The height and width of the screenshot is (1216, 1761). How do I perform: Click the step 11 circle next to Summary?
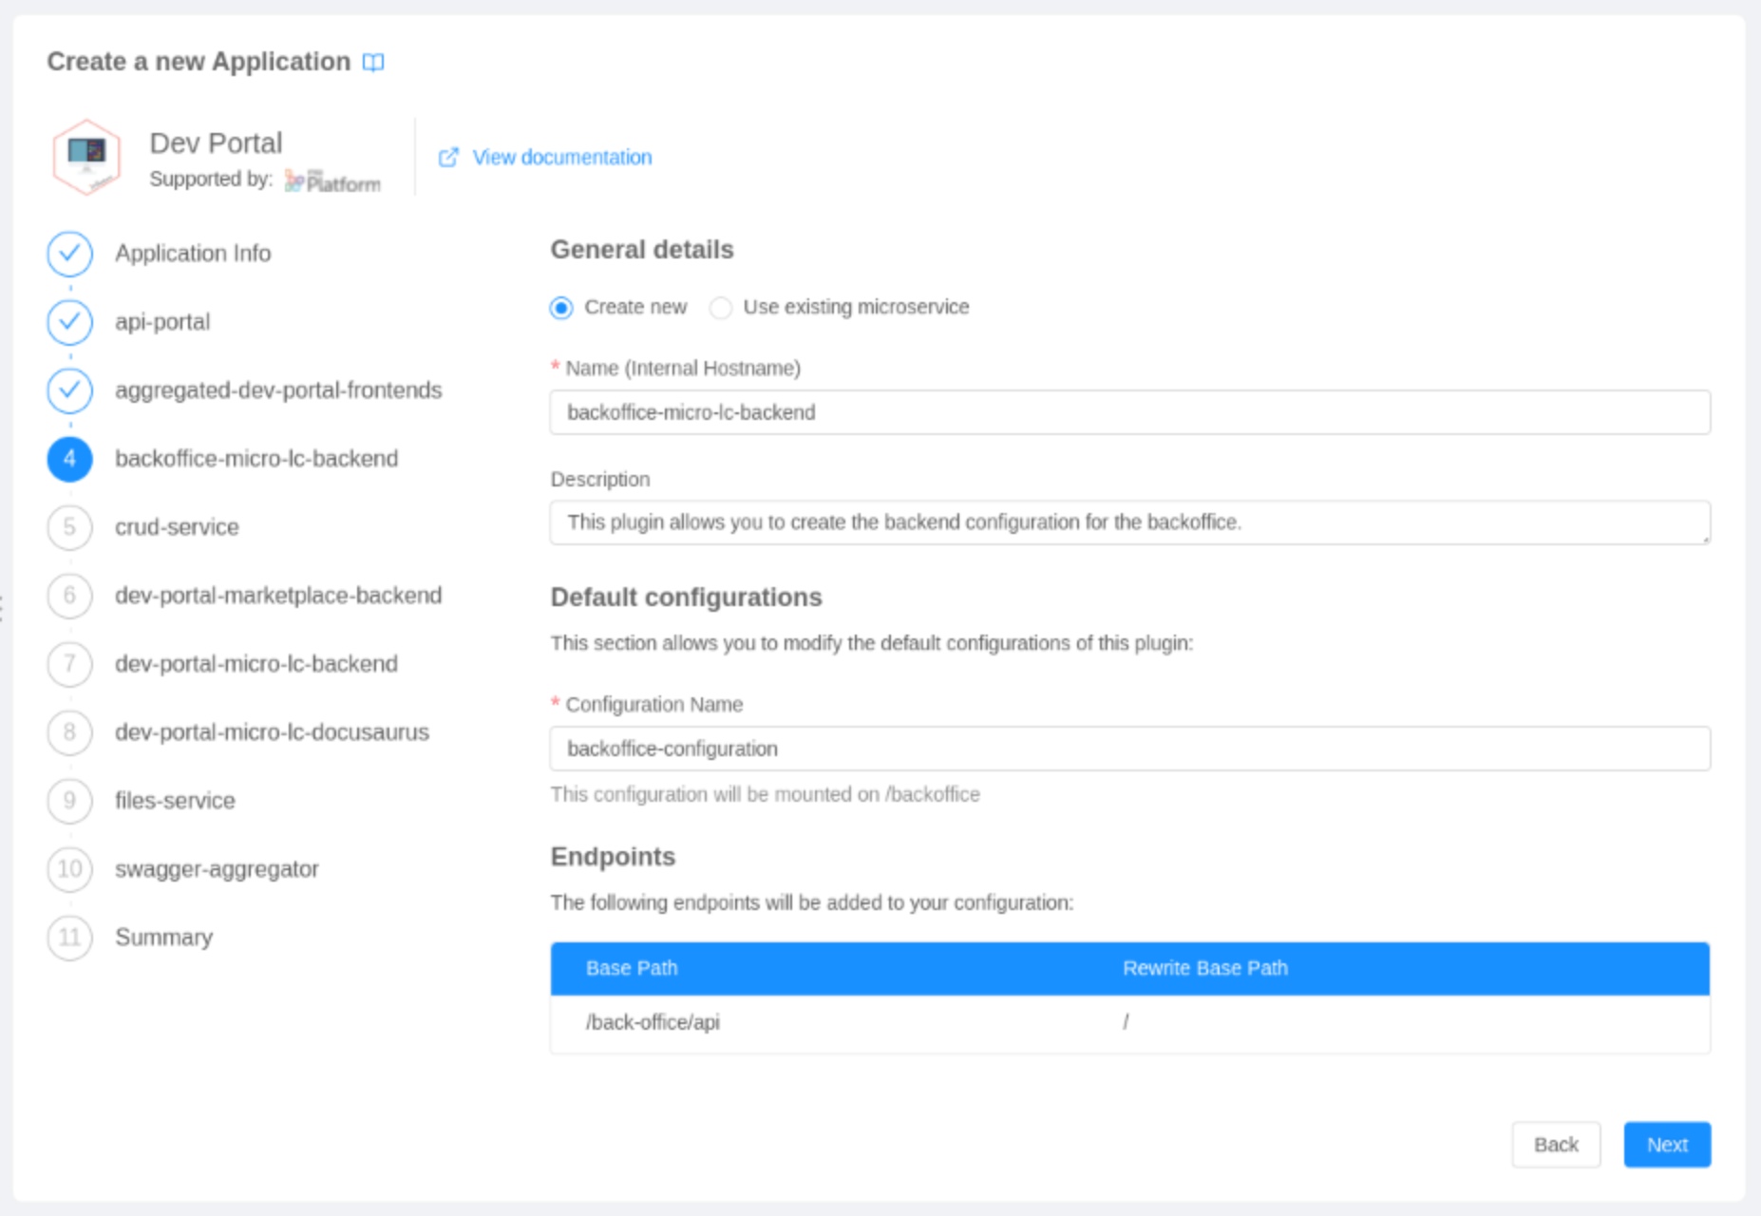pyautogui.click(x=68, y=938)
